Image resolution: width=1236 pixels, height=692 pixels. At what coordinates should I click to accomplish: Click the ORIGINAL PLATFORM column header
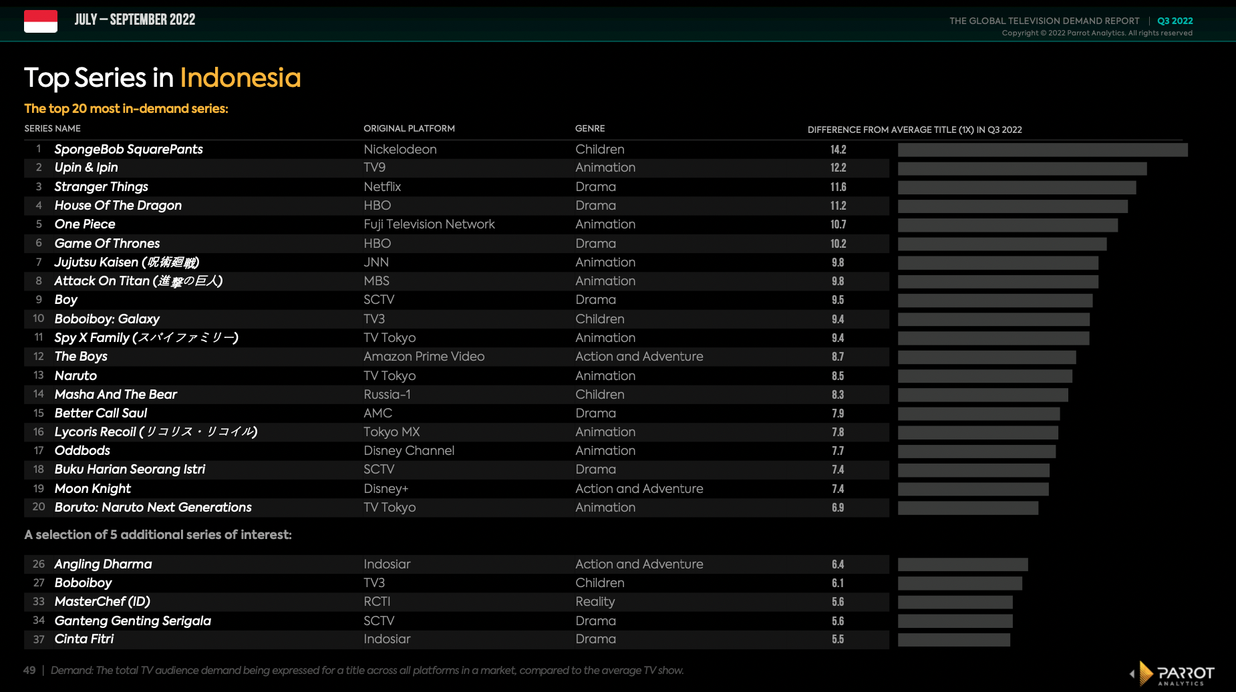point(409,128)
